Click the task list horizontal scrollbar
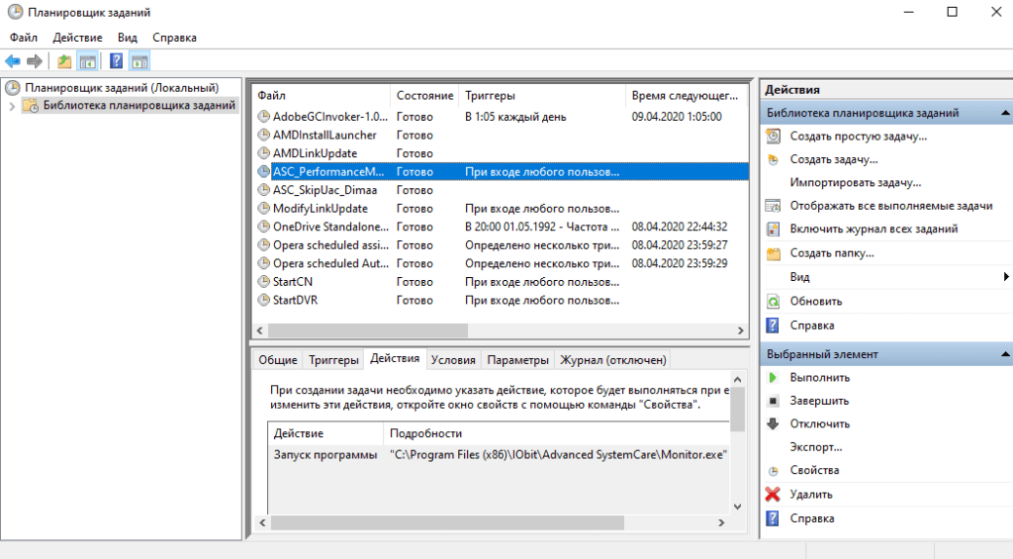The width and height of the screenshot is (1013, 559). pyautogui.click(x=495, y=330)
